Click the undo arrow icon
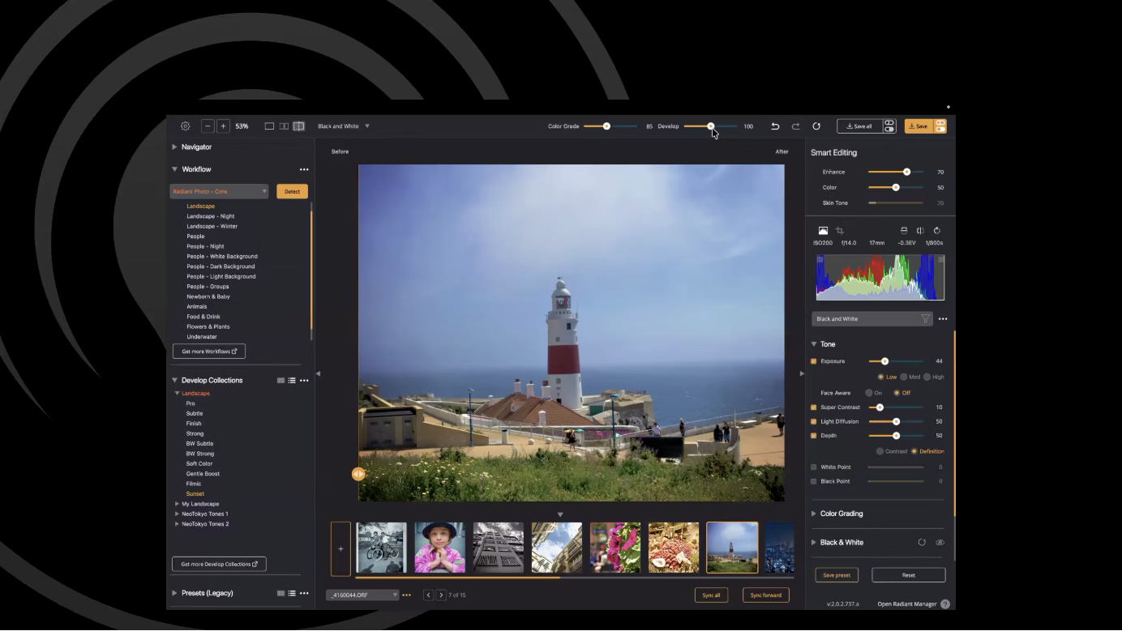This screenshot has width=1122, height=631. click(x=775, y=126)
